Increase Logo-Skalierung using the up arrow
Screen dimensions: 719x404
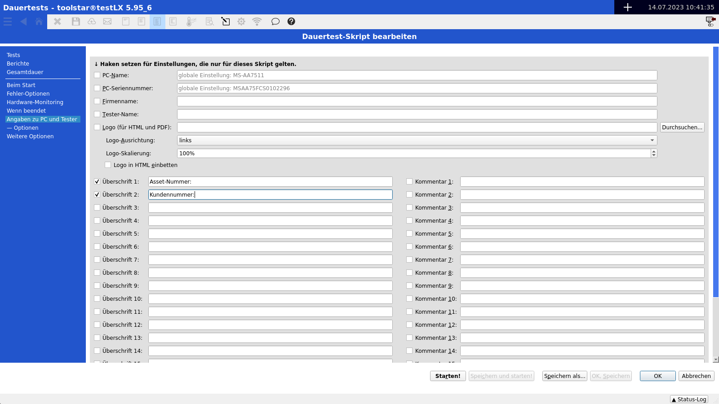point(654,151)
